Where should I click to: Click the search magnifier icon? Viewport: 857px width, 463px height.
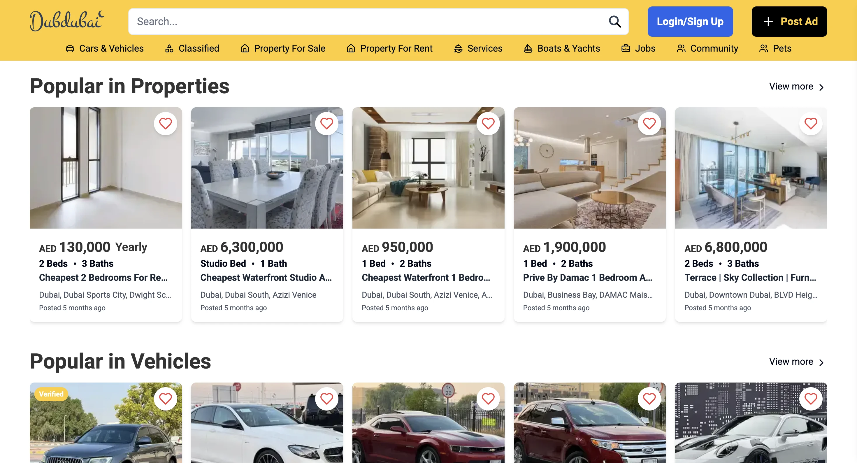pyautogui.click(x=614, y=22)
